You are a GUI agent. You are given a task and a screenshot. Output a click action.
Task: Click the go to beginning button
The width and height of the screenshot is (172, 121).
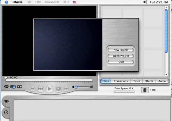[x=40, y=89]
